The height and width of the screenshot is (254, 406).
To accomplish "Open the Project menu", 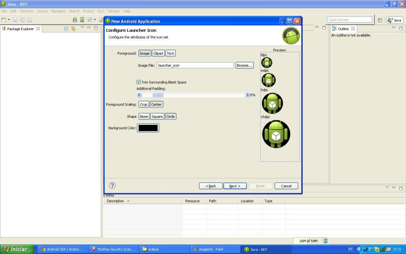I will pos(88,11).
